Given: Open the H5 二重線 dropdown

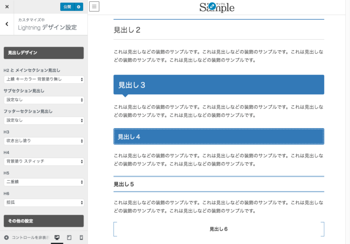Looking at the screenshot, I should click(x=44, y=182).
